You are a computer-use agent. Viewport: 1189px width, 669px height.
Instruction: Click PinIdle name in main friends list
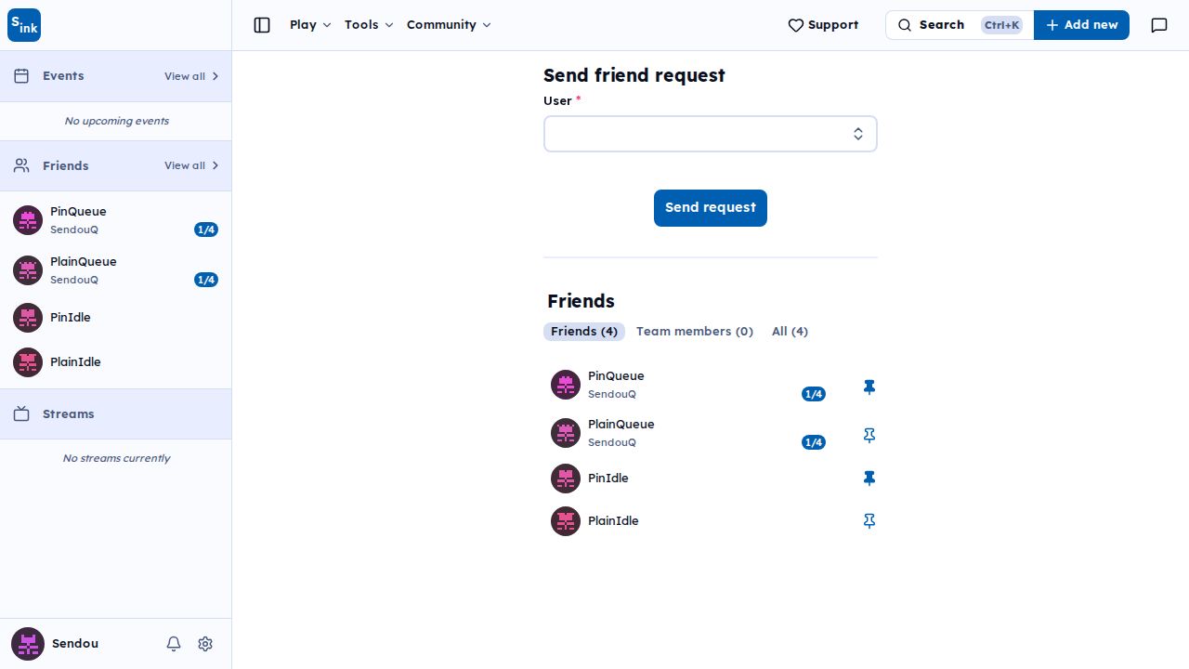coord(608,479)
